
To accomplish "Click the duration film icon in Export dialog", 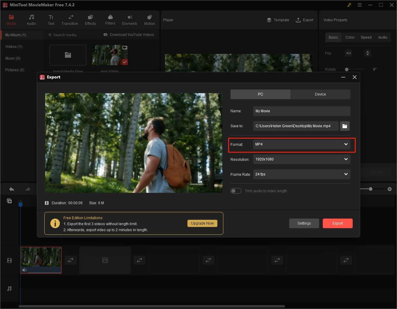I will point(47,203).
